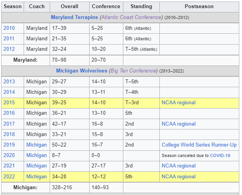Open the 2010 season link
This screenshot has height=195, width=242.
(x=9, y=28)
